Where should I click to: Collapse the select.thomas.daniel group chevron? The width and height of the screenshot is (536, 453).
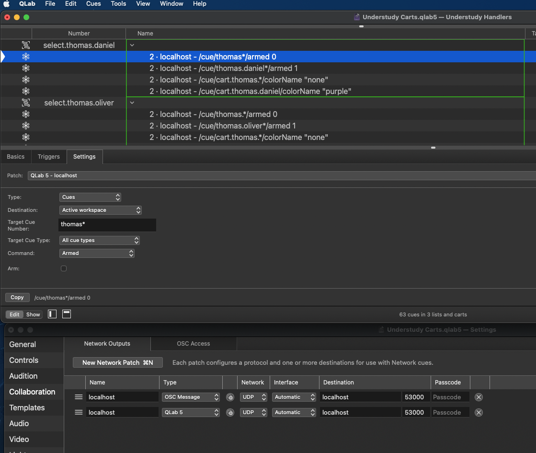[x=132, y=45]
